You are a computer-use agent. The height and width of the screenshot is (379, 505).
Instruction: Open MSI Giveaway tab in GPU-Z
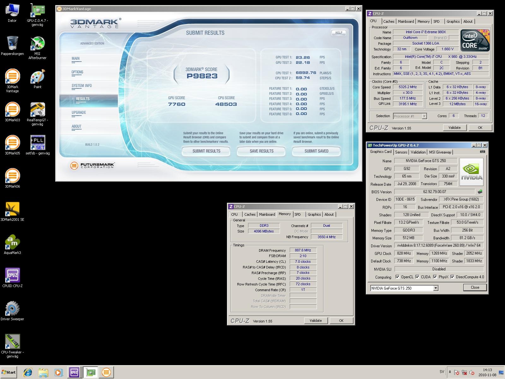pyautogui.click(x=440, y=152)
